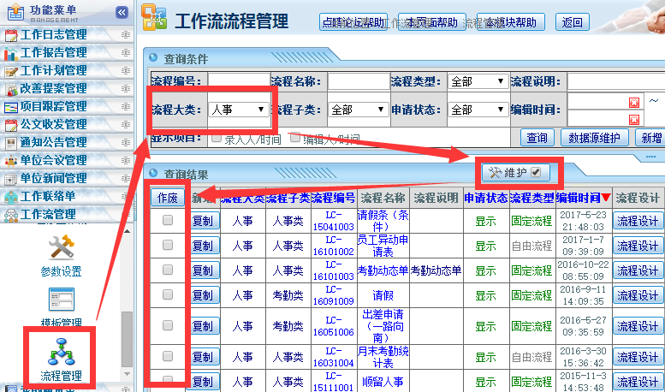
Task: Click the 流程编号 input field
Action: tap(236, 81)
